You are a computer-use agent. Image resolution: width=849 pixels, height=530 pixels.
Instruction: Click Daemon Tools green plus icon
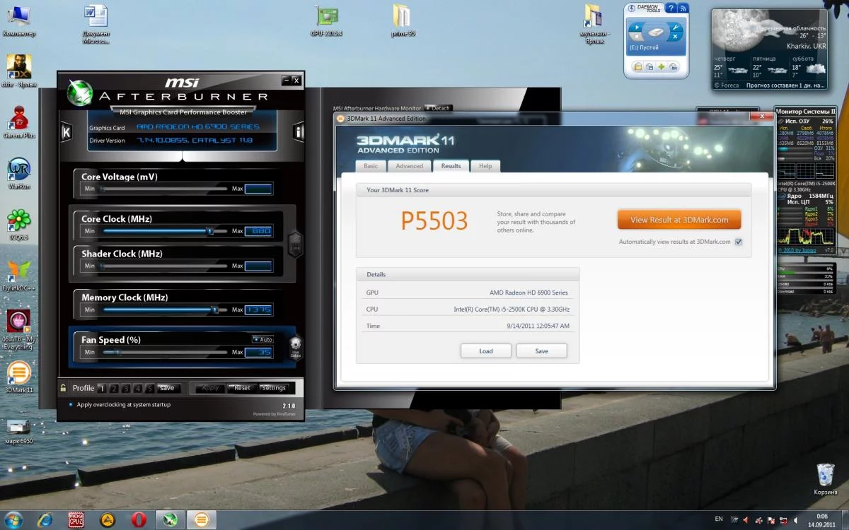[x=662, y=66]
